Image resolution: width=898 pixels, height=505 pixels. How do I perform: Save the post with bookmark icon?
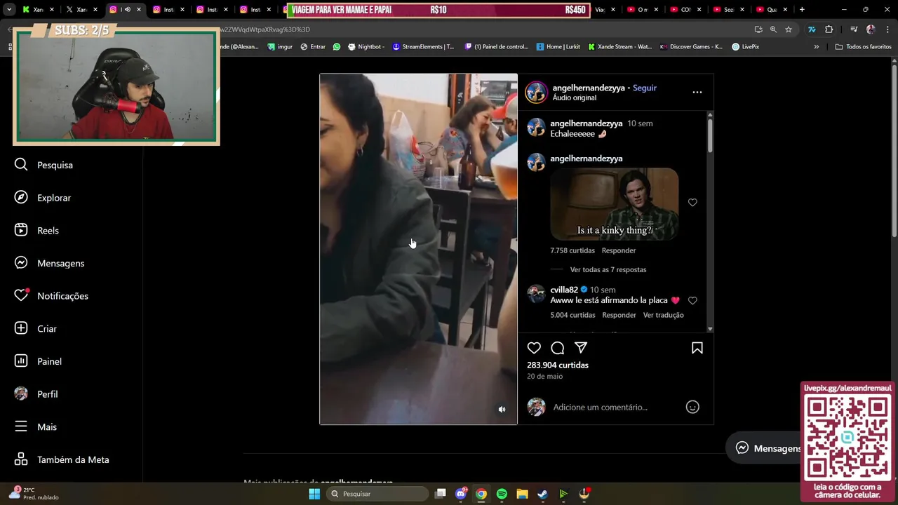pyautogui.click(x=697, y=348)
